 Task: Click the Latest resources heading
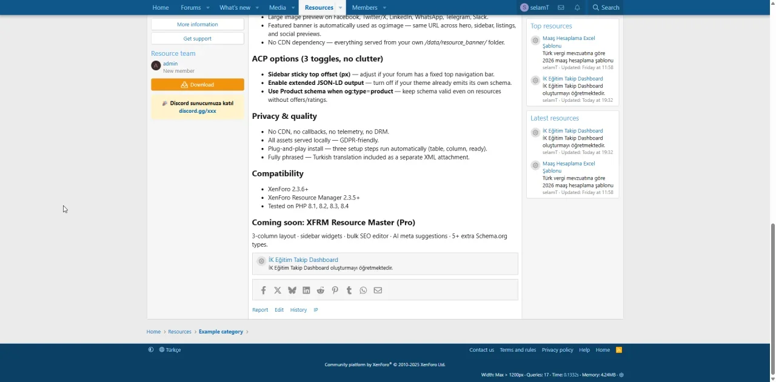pos(555,118)
